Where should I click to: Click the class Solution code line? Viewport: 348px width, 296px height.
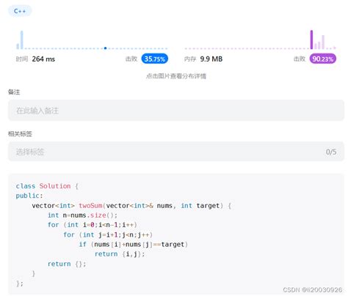(x=47, y=186)
